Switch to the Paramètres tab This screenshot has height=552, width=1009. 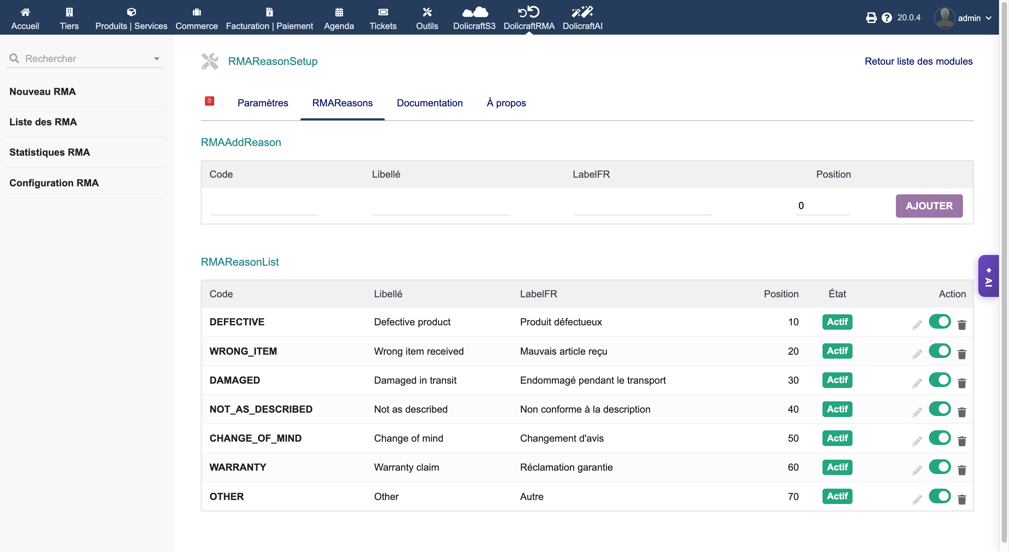263,103
